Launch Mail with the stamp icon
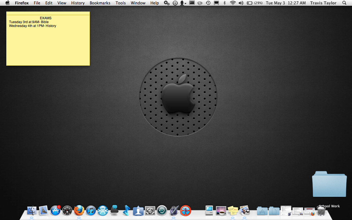Viewport: 352px width, 220px height. tap(44, 211)
